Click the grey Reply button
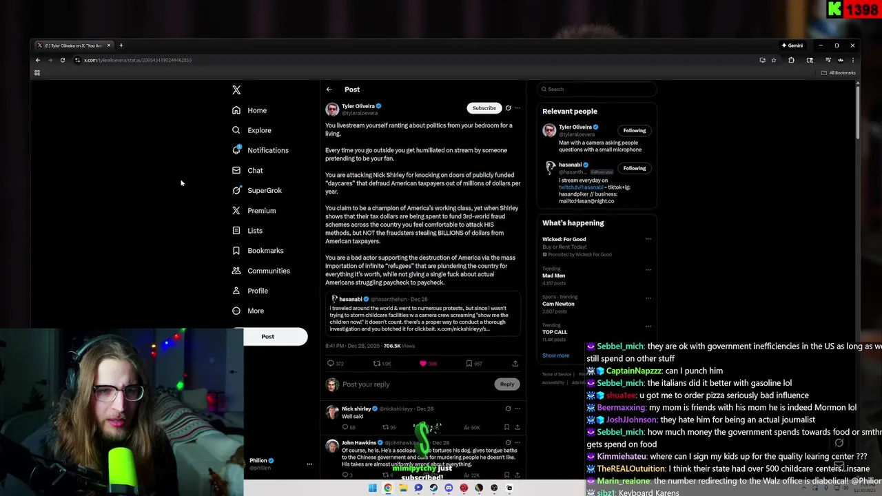882x496 pixels. coord(507,384)
